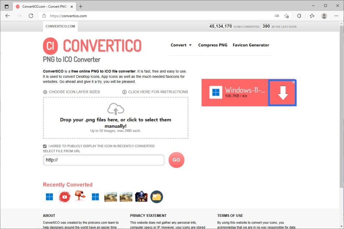Open the Favicon Generator page
The height and width of the screenshot is (229, 344).
pos(251,45)
